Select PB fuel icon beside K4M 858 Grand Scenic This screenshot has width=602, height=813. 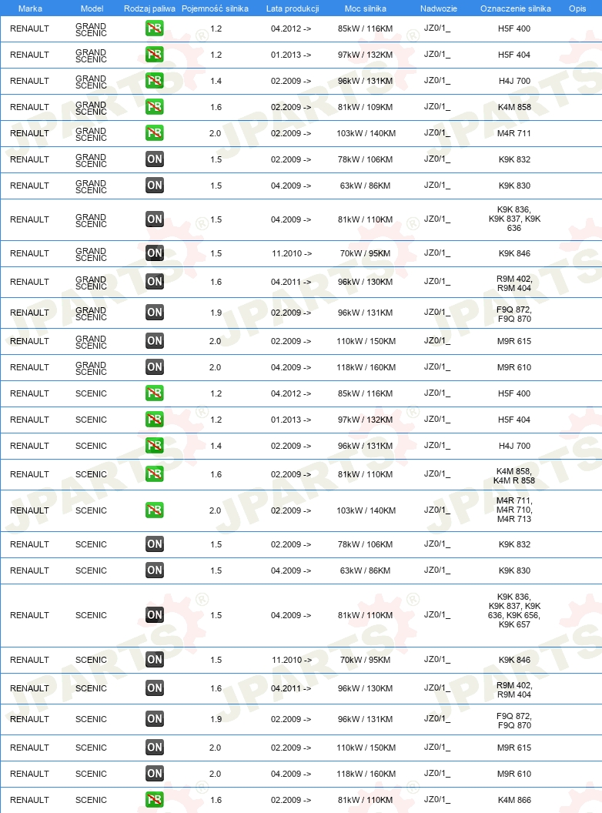coord(155,107)
